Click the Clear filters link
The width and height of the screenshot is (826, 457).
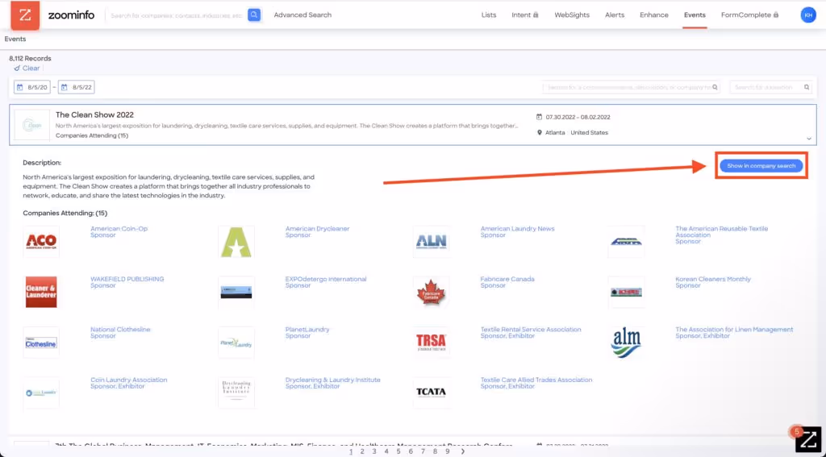pos(27,68)
